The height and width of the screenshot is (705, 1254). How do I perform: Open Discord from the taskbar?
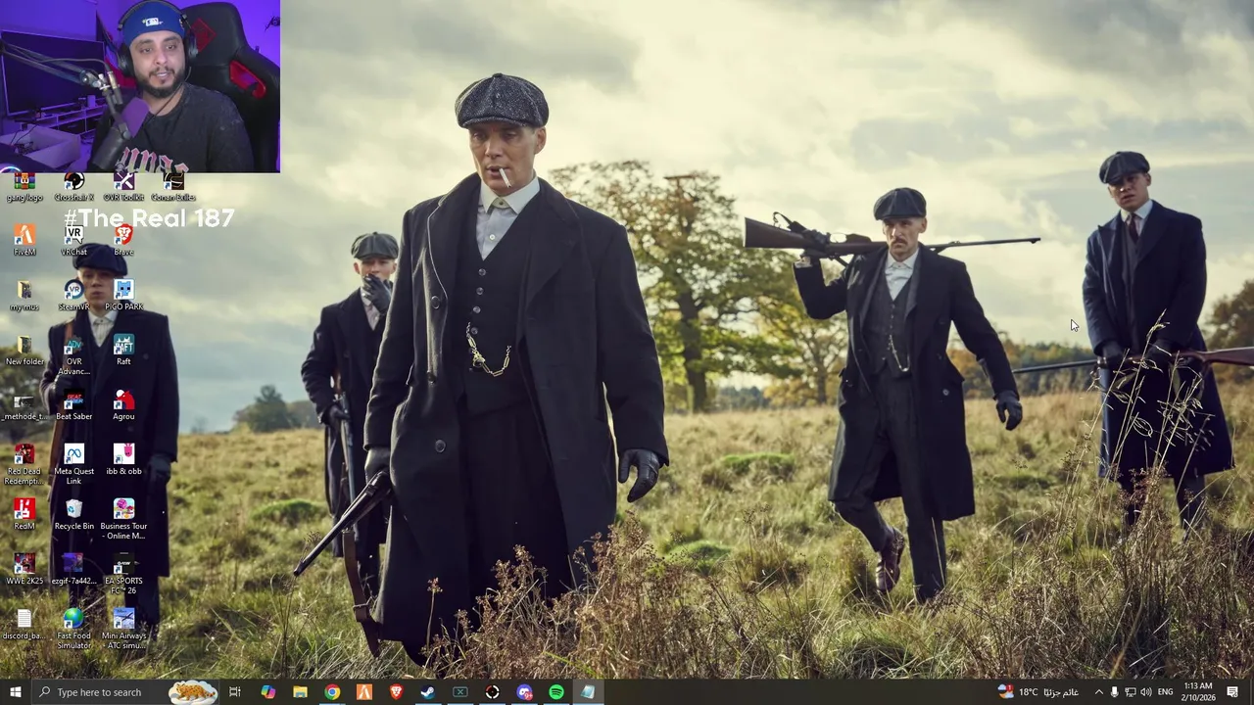[524, 692]
